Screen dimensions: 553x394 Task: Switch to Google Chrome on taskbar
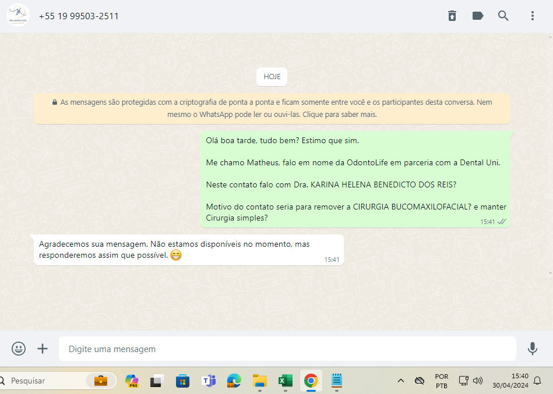311,381
